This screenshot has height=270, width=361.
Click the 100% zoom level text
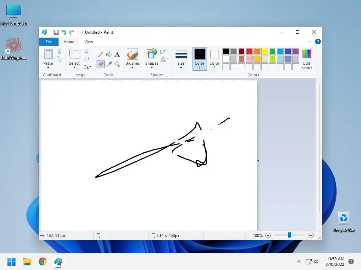pyautogui.click(x=258, y=235)
